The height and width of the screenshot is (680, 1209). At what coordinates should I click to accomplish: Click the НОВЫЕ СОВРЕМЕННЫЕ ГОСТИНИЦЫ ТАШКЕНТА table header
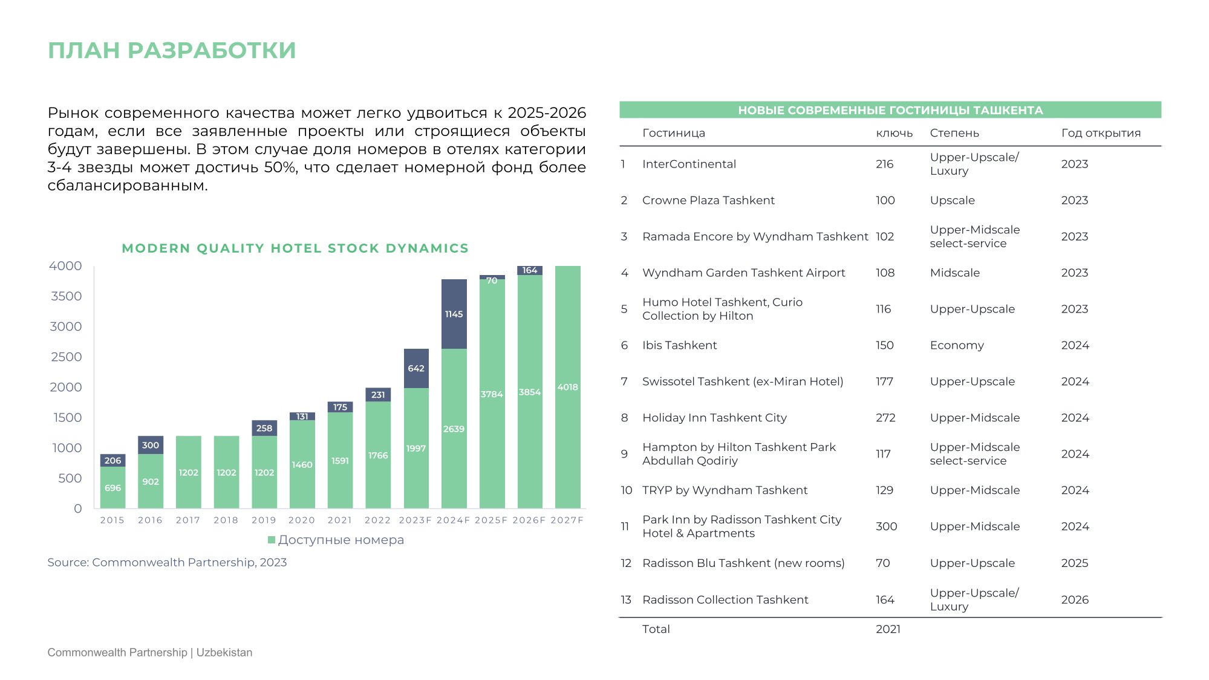pyautogui.click(x=890, y=110)
